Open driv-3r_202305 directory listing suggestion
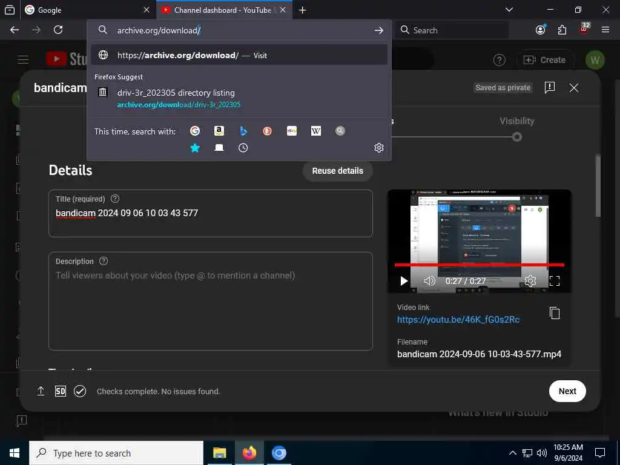The image size is (620, 465). pyautogui.click(x=239, y=99)
